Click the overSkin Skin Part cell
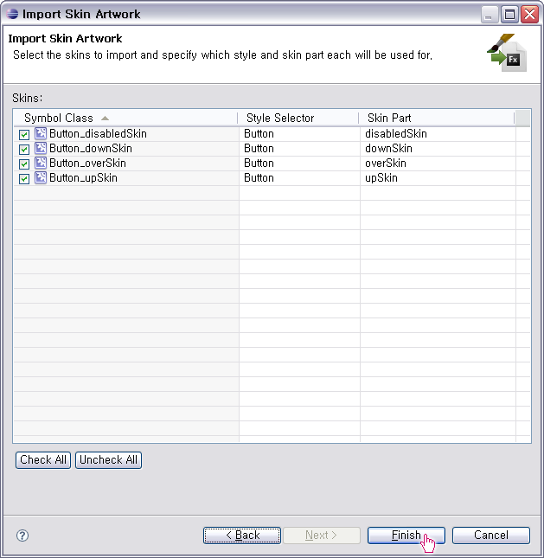 438,164
